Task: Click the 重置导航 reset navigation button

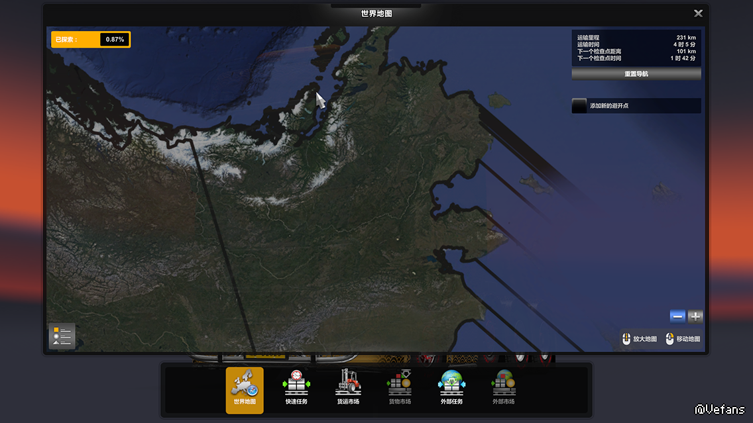Action: click(x=636, y=74)
